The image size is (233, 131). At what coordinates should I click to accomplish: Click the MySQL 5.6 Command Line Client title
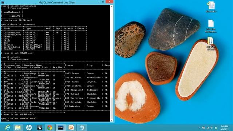[57, 3]
